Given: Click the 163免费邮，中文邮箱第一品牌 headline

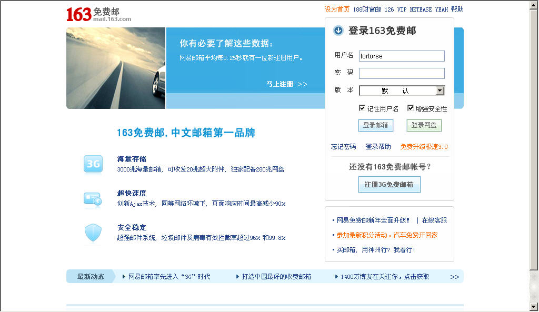Looking at the screenshot, I should [x=186, y=133].
